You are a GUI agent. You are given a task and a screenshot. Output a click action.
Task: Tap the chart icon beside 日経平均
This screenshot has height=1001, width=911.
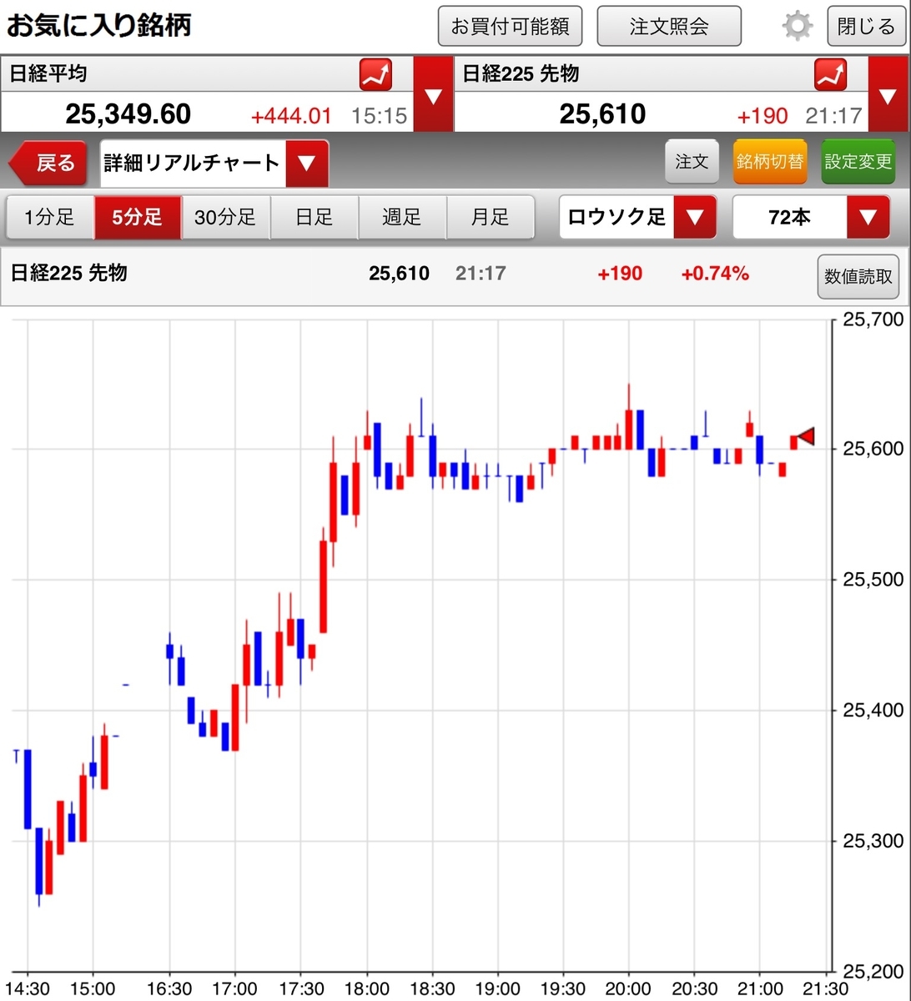(375, 75)
